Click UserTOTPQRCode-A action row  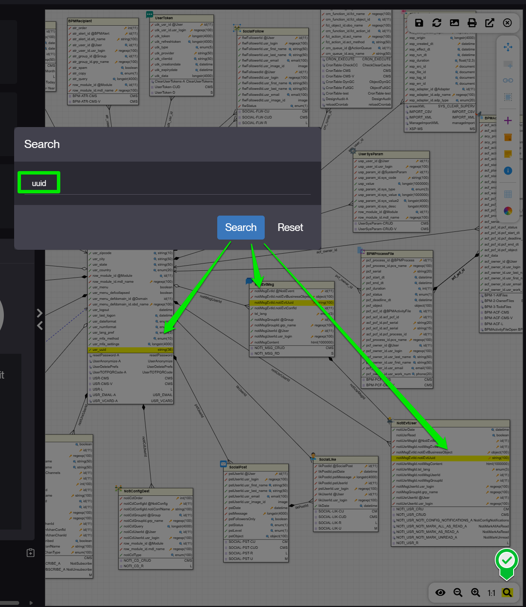click(x=130, y=372)
